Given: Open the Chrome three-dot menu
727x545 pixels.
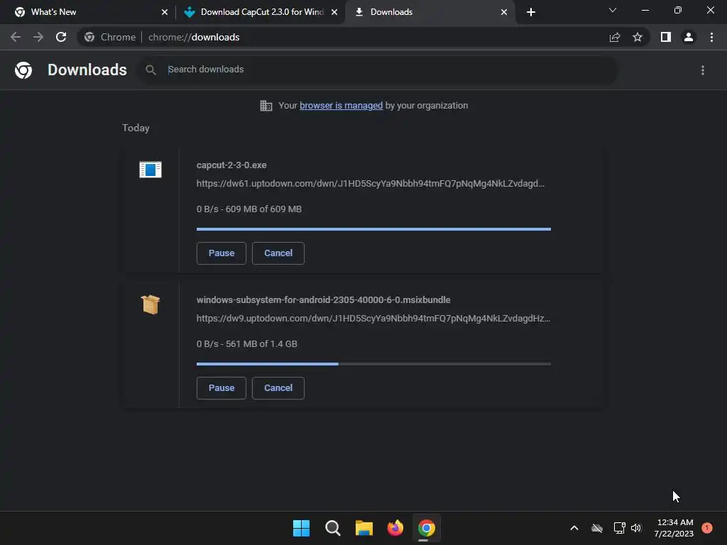Looking at the screenshot, I should coord(711,37).
